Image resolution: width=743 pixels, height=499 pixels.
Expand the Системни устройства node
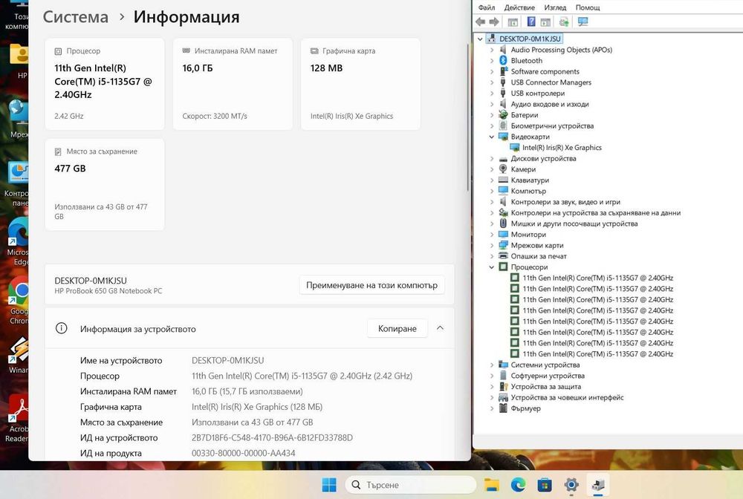(x=491, y=365)
